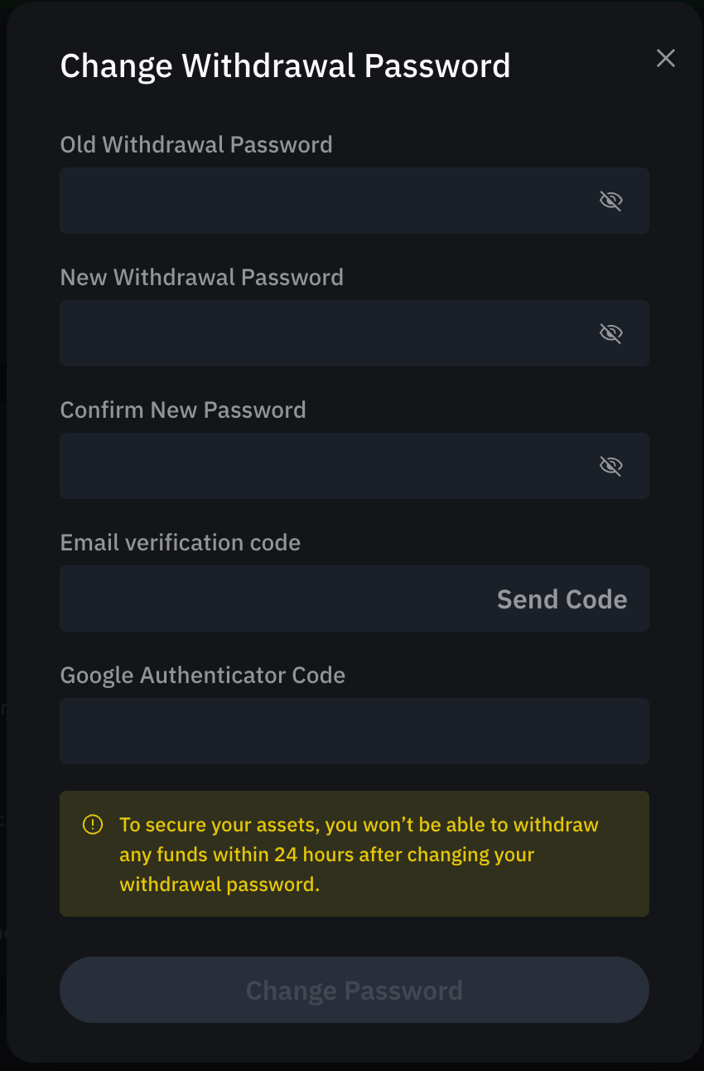Image resolution: width=704 pixels, height=1071 pixels.
Task: Click the Email verification code label
Action: (x=181, y=543)
